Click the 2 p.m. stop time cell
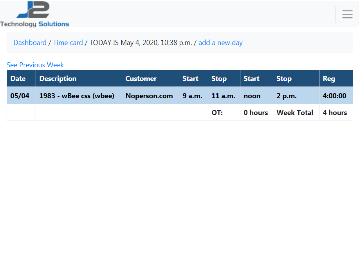The height and width of the screenshot is (254, 359). pyautogui.click(x=296, y=95)
